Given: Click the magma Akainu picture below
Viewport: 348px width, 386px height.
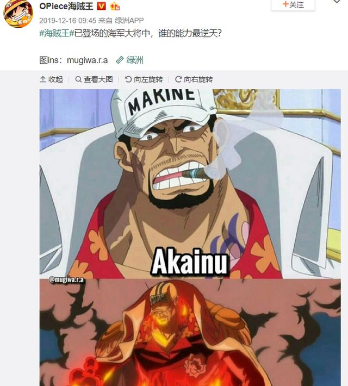Looking at the screenshot, I should 190,332.
